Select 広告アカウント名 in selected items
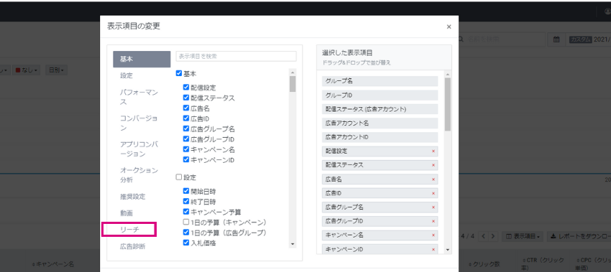 click(x=380, y=123)
